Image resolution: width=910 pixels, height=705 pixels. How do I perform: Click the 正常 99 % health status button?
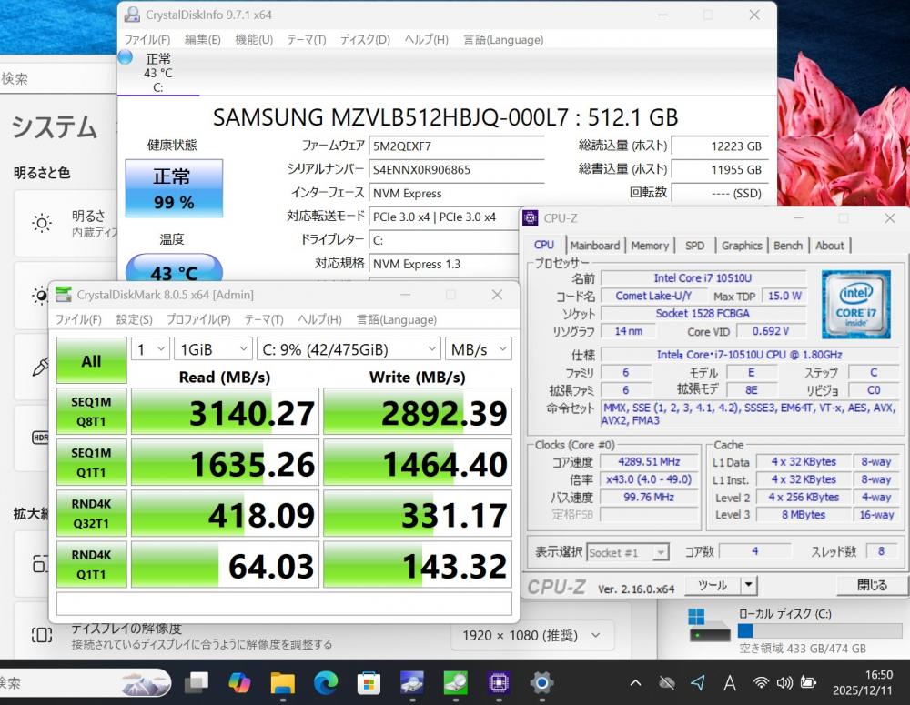point(174,188)
